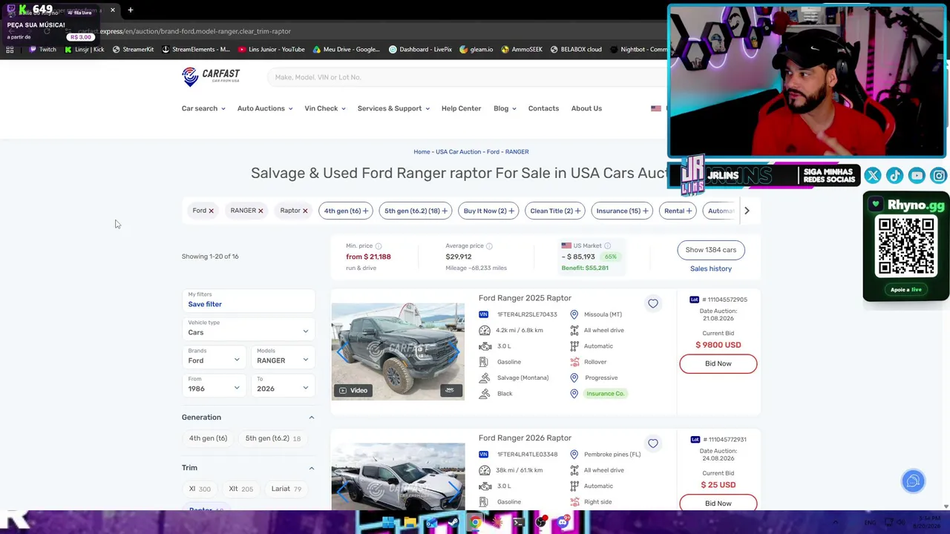Screen dimensions: 950x534
Task: Open Steam from the taskbar
Action: (453, 523)
